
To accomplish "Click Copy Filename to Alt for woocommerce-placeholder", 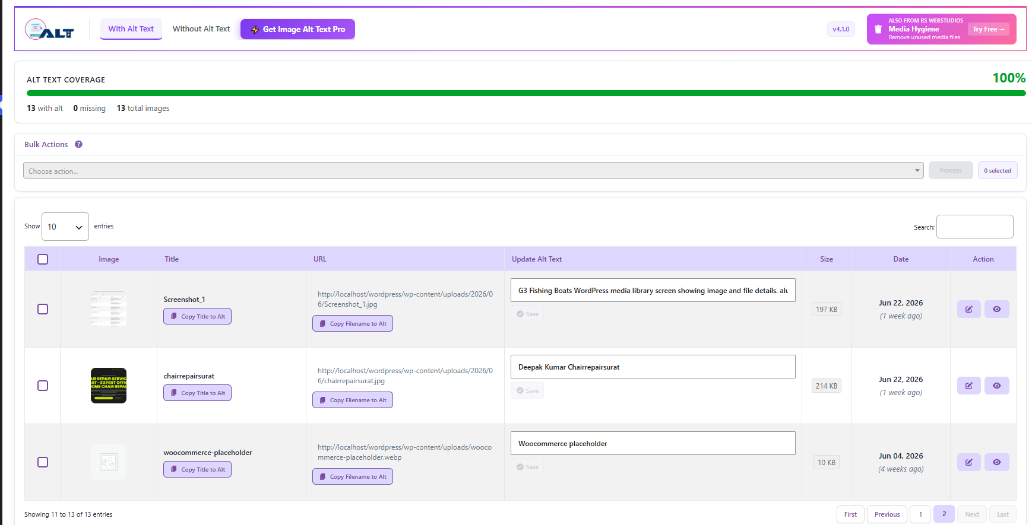I will [353, 476].
